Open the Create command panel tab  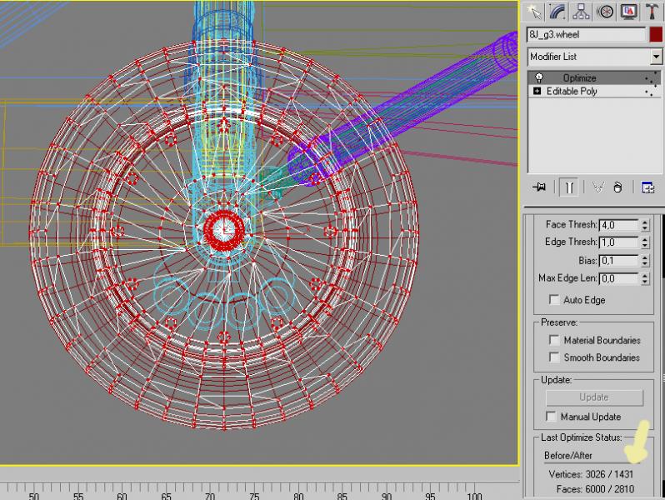click(x=534, y=12)
